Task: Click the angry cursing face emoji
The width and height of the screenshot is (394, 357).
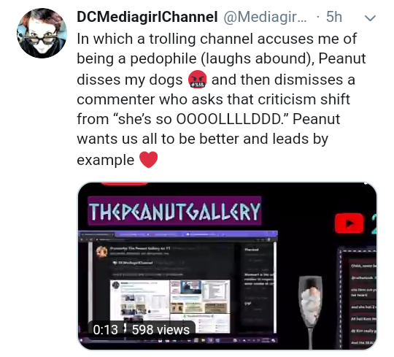Action: [197, 80]
